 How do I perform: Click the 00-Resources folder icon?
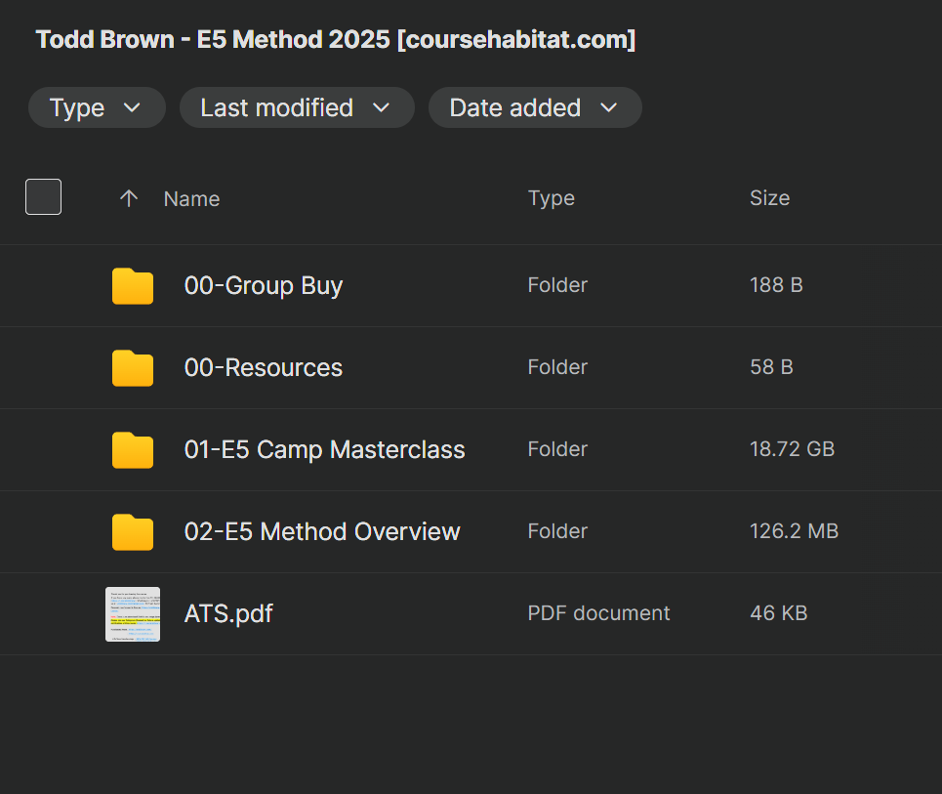pos(133,368)
